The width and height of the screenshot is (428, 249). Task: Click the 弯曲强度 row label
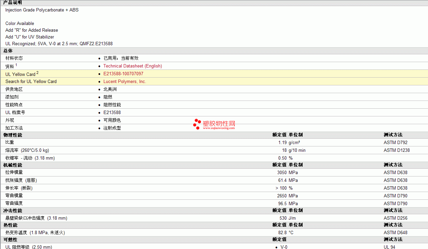coord(14,204)
